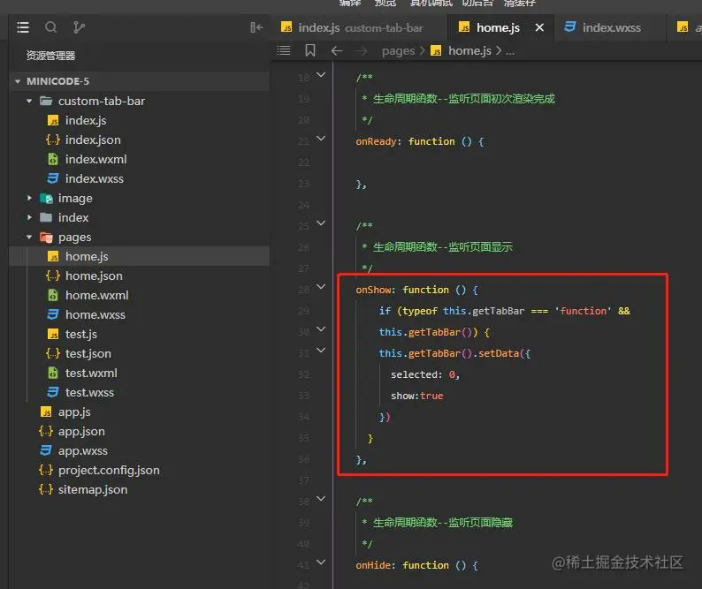Viewport: 702px width, 589px height.
Task: Click the 'show:true' code line
Action: click(x=416, y=396)
